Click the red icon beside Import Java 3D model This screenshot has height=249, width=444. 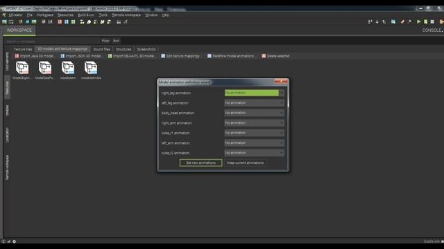tap(17, 56)
